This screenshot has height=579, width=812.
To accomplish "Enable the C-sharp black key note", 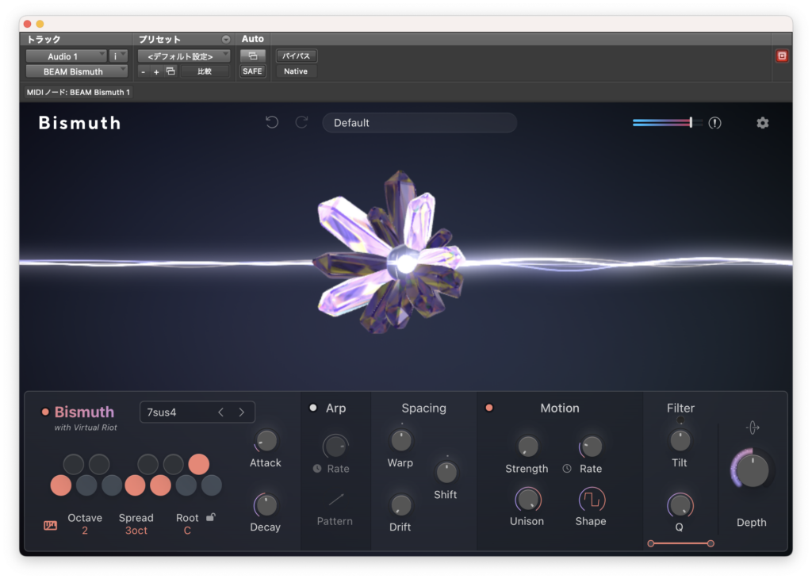I will coord(74,464).
